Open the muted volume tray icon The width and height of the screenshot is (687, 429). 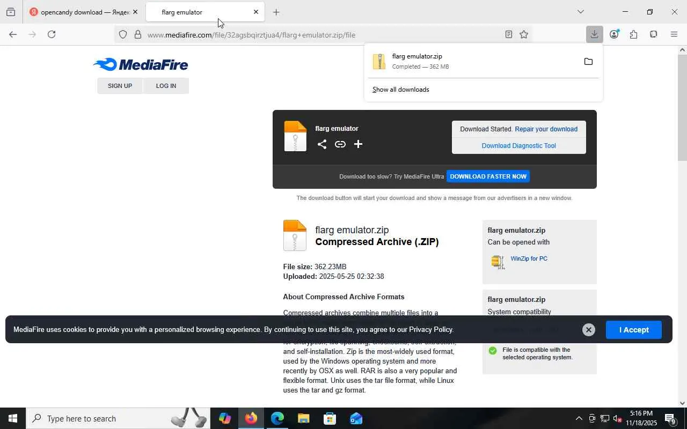tap(617, 418)
